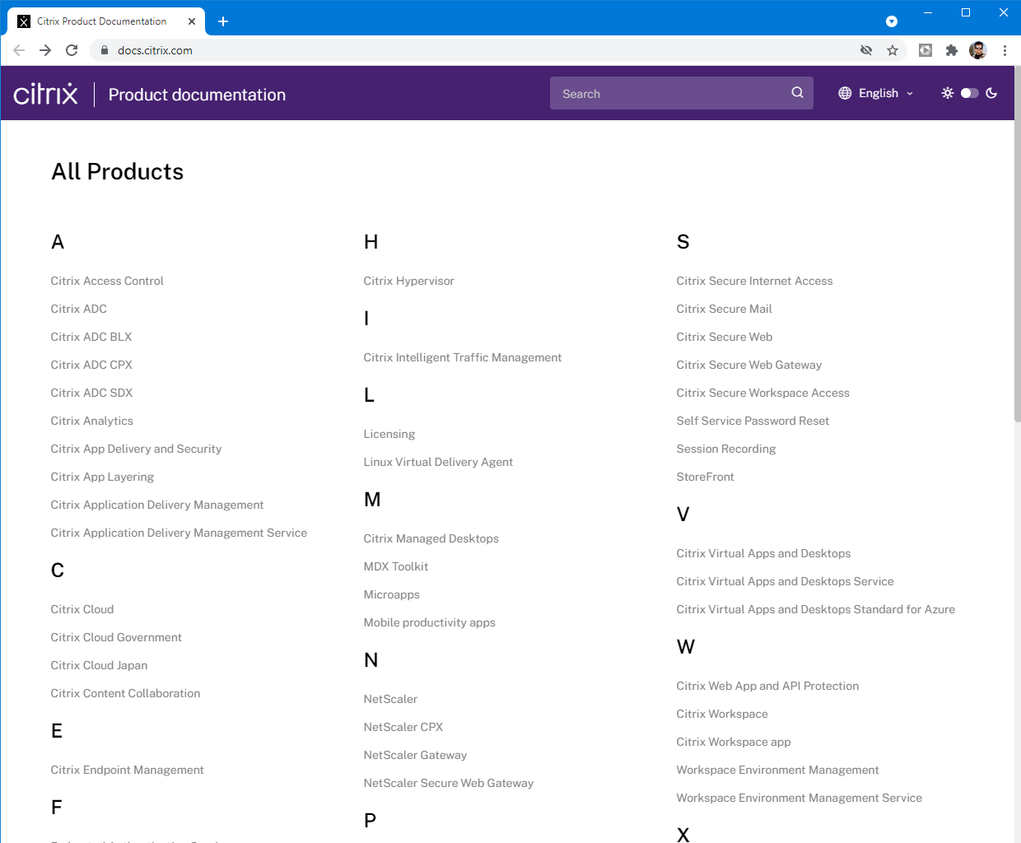Click the profile avatar icon

click(978, 50)
